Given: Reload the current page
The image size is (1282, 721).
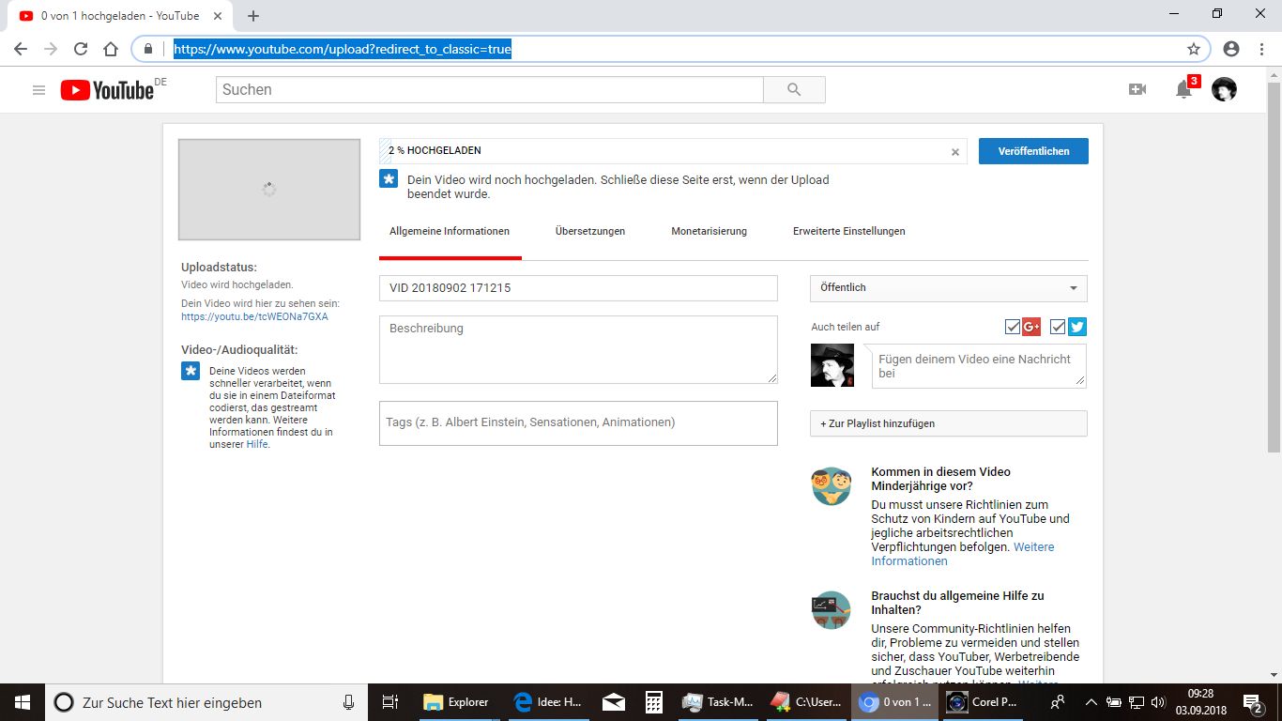Looking at the screenshot, I should [x=81, y=49].
